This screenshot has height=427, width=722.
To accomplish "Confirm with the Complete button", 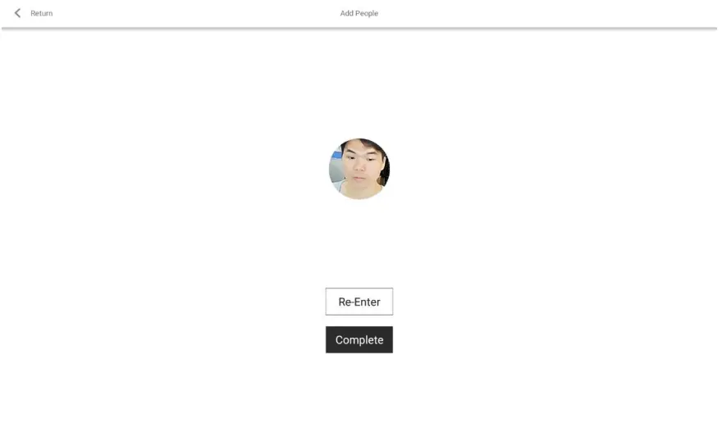I will pos(359,339).
